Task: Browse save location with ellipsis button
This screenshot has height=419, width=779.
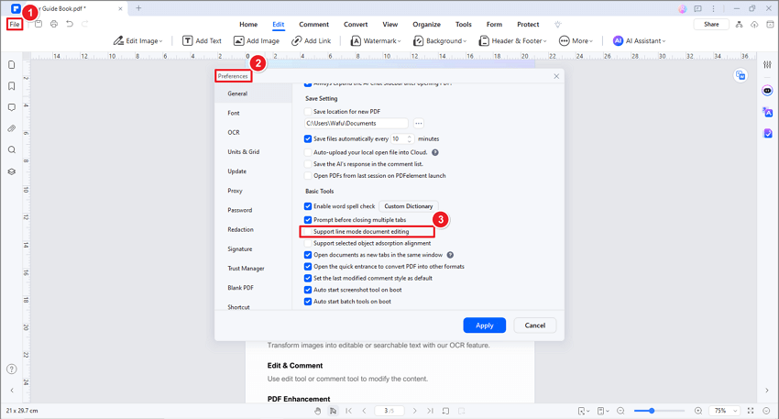Action: point(419,123)
